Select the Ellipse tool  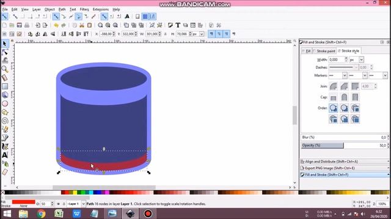point(5,103)
